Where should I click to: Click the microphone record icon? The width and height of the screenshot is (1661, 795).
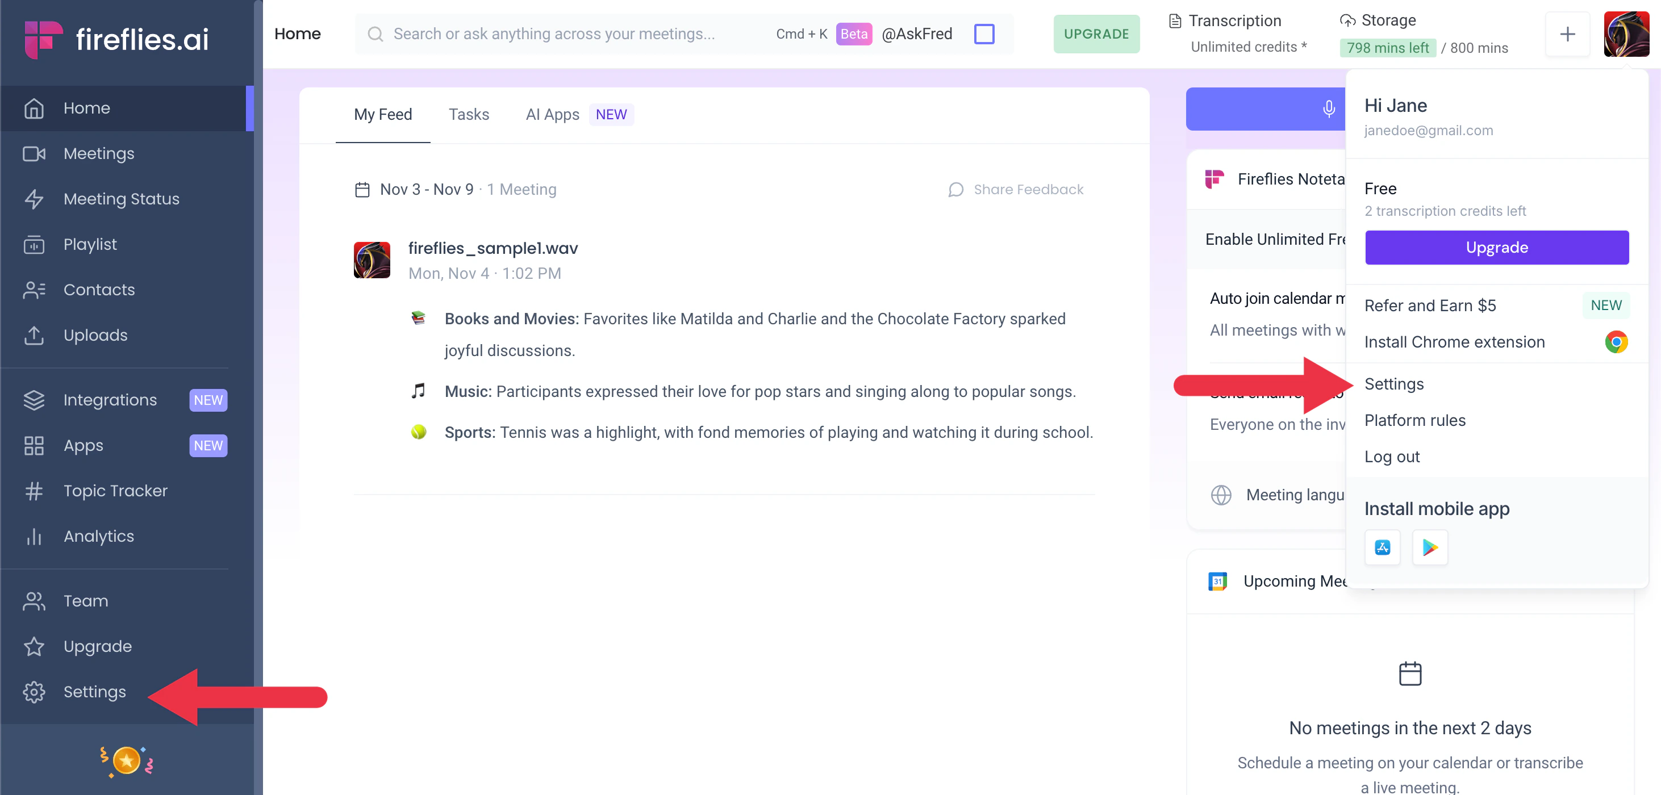(x=1328, y=108)
